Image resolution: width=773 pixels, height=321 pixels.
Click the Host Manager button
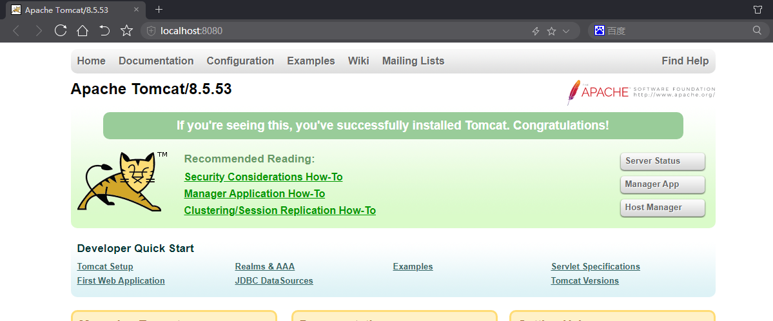[x=663, y=208]
